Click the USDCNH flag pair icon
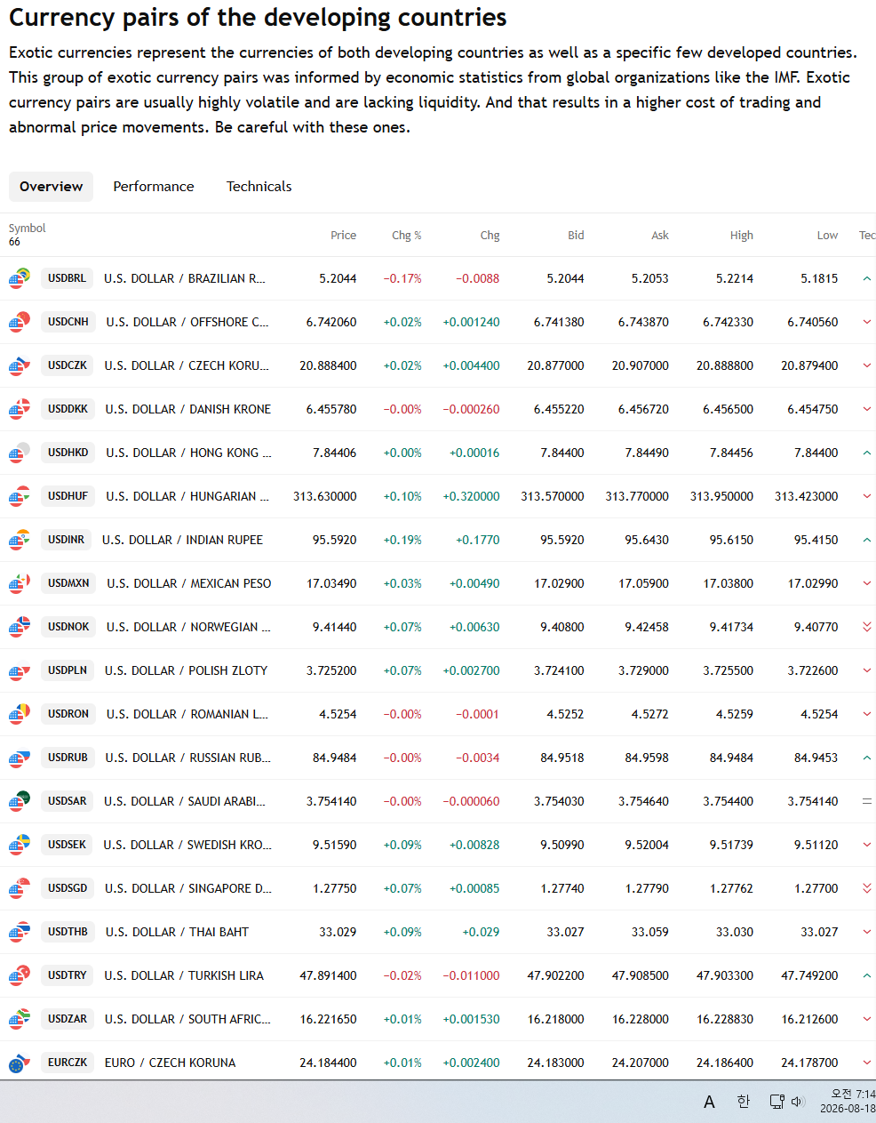 coord(20,322)
